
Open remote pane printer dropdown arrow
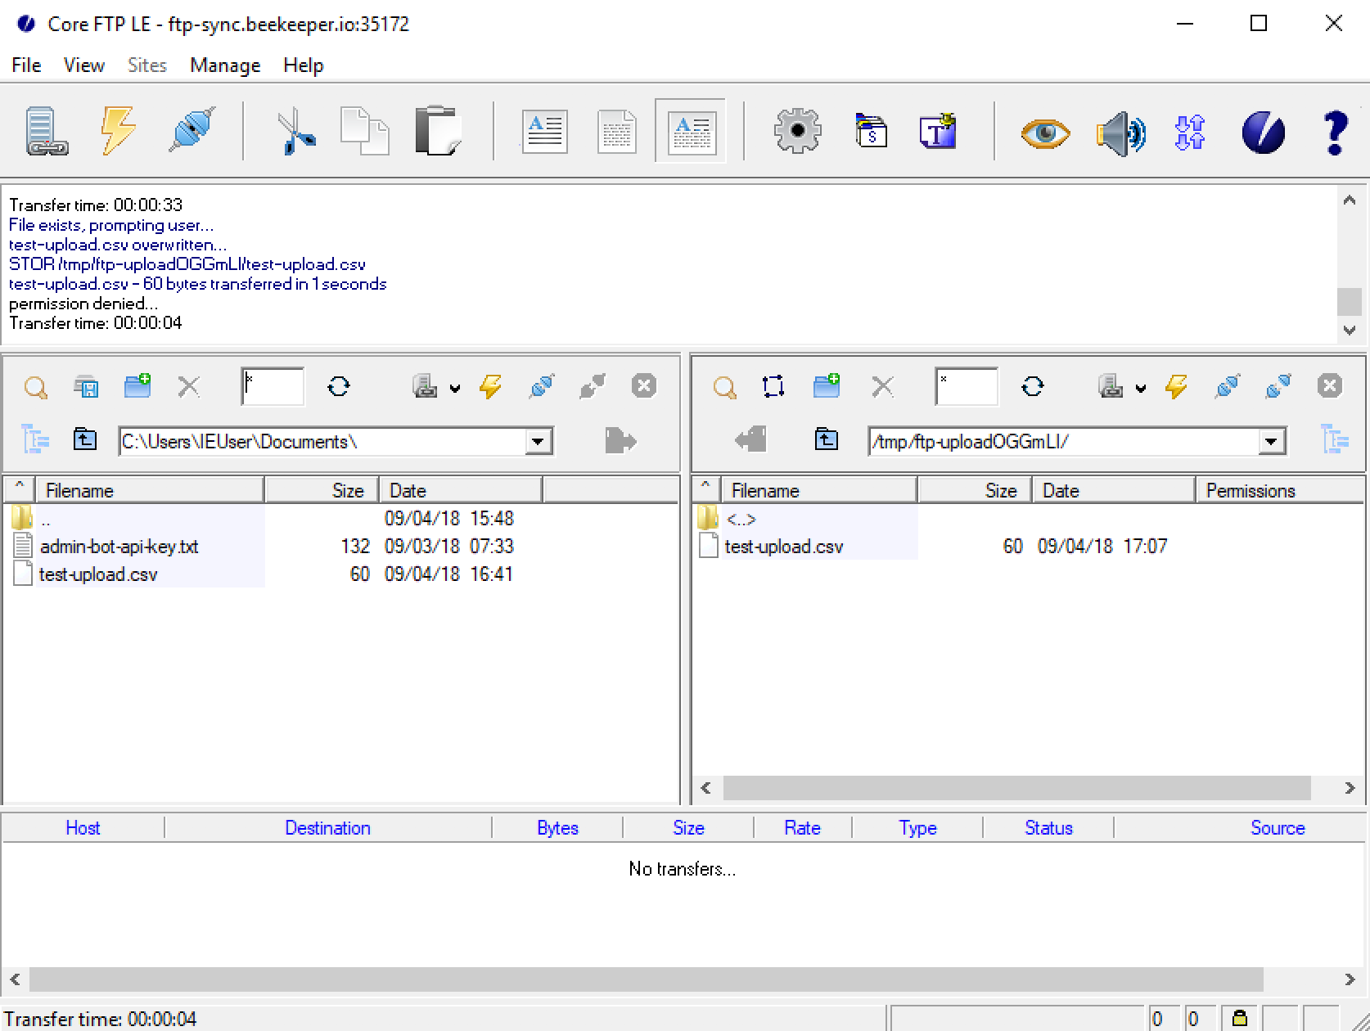1141,389
